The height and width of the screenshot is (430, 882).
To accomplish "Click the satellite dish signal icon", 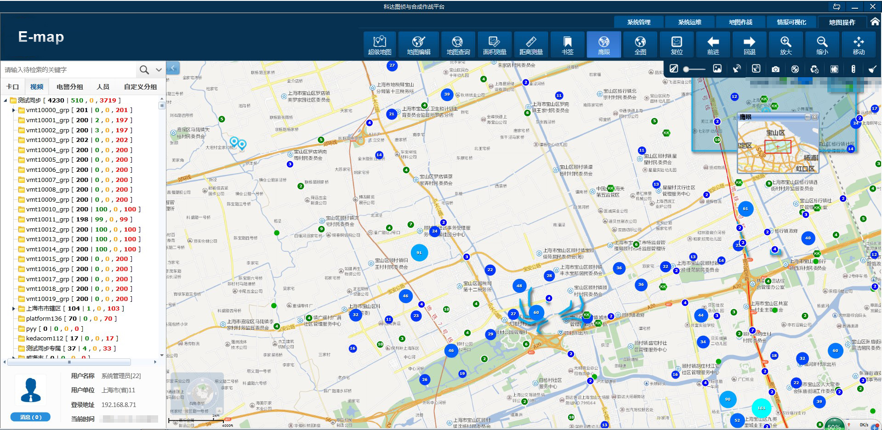I will [737, 69].
